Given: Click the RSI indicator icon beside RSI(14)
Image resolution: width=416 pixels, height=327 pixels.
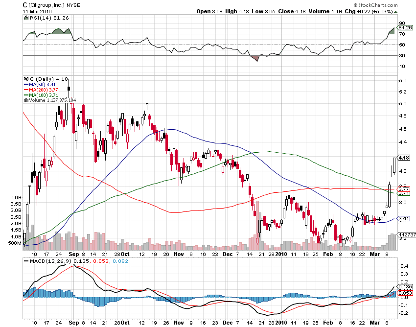Looking at the screenshot, I should (26, 18).
